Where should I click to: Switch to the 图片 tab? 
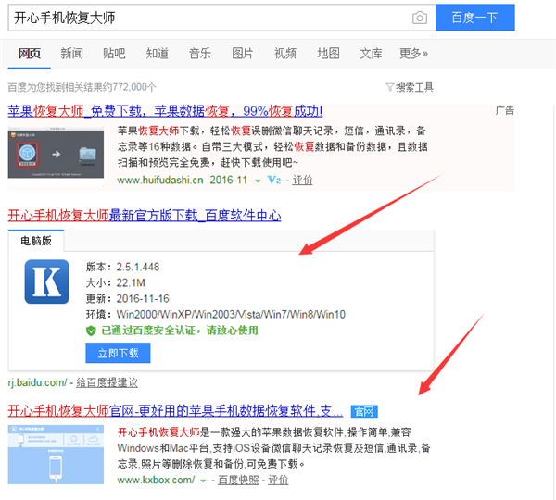[243, 54]
